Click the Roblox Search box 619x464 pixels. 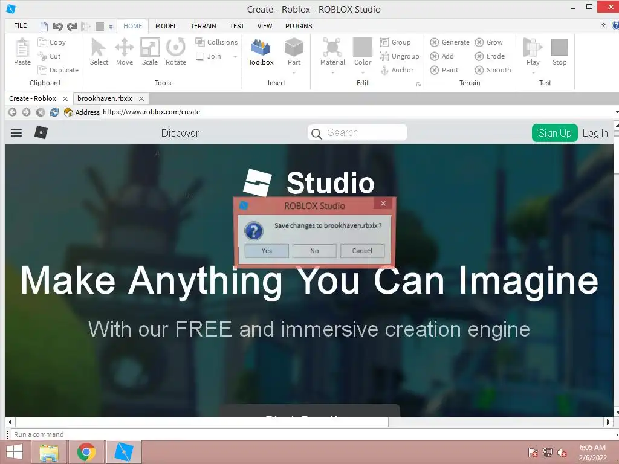point(357,132)
